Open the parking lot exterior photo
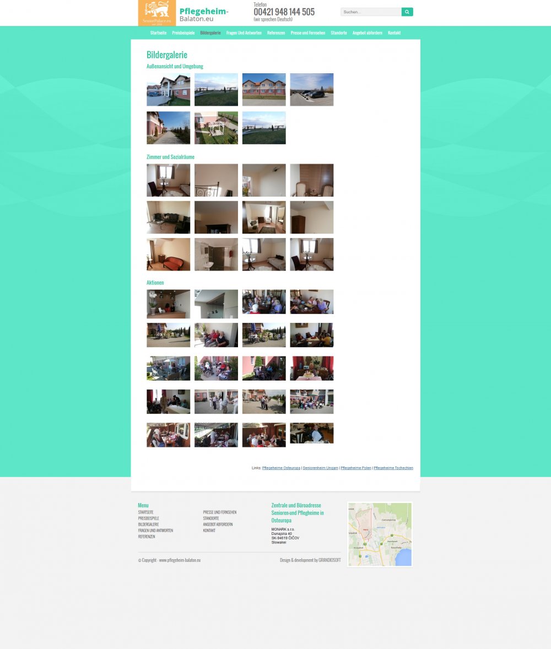The image size is (551, 649). coord(312,90)
